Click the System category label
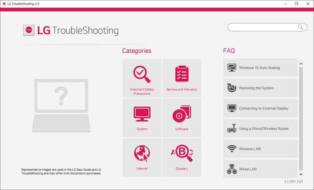The height and width of the screenshot is (190, 314). click(x=142, y=129)
